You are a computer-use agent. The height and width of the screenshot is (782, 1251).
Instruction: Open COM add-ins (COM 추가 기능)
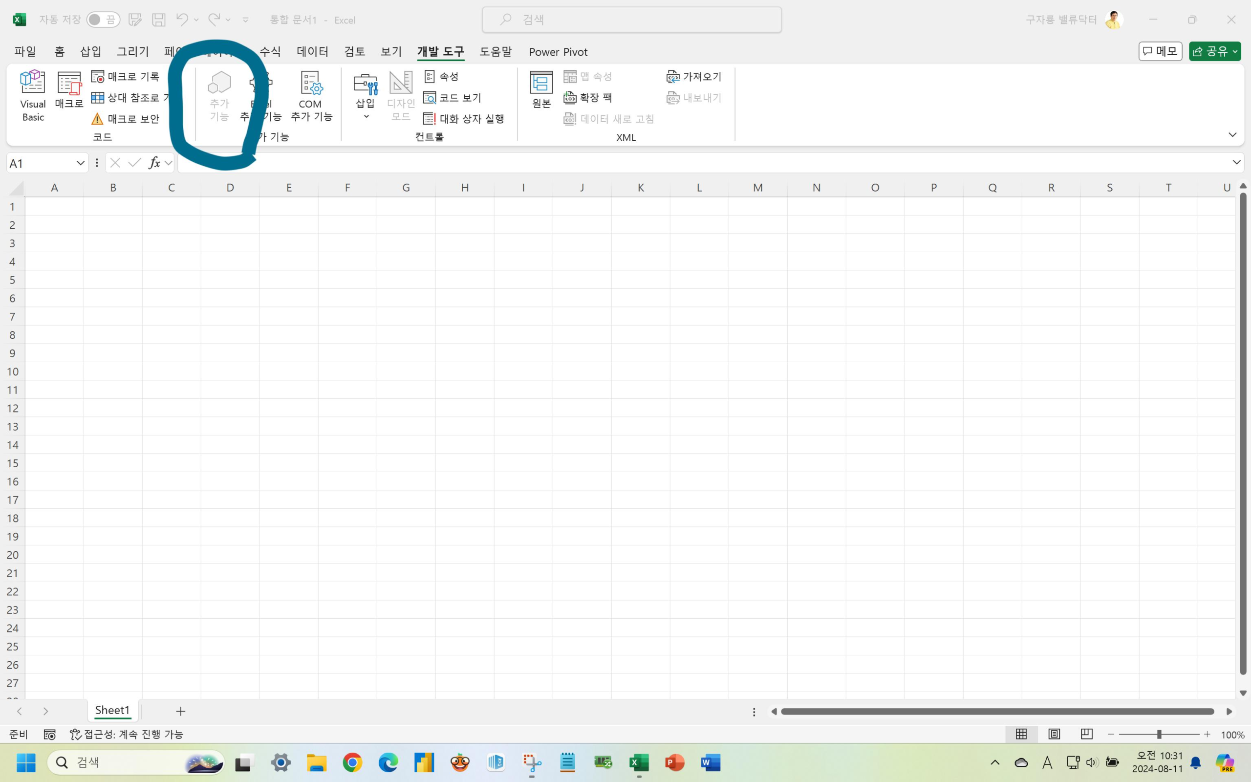(x=311, y=96)
